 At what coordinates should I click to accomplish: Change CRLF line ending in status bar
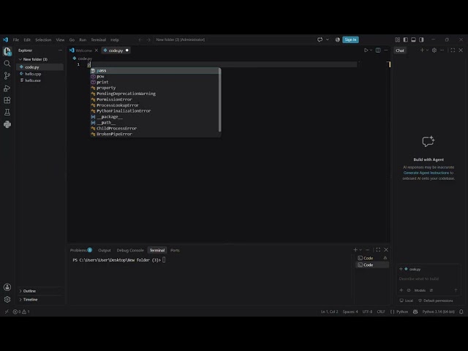point(381,312)
